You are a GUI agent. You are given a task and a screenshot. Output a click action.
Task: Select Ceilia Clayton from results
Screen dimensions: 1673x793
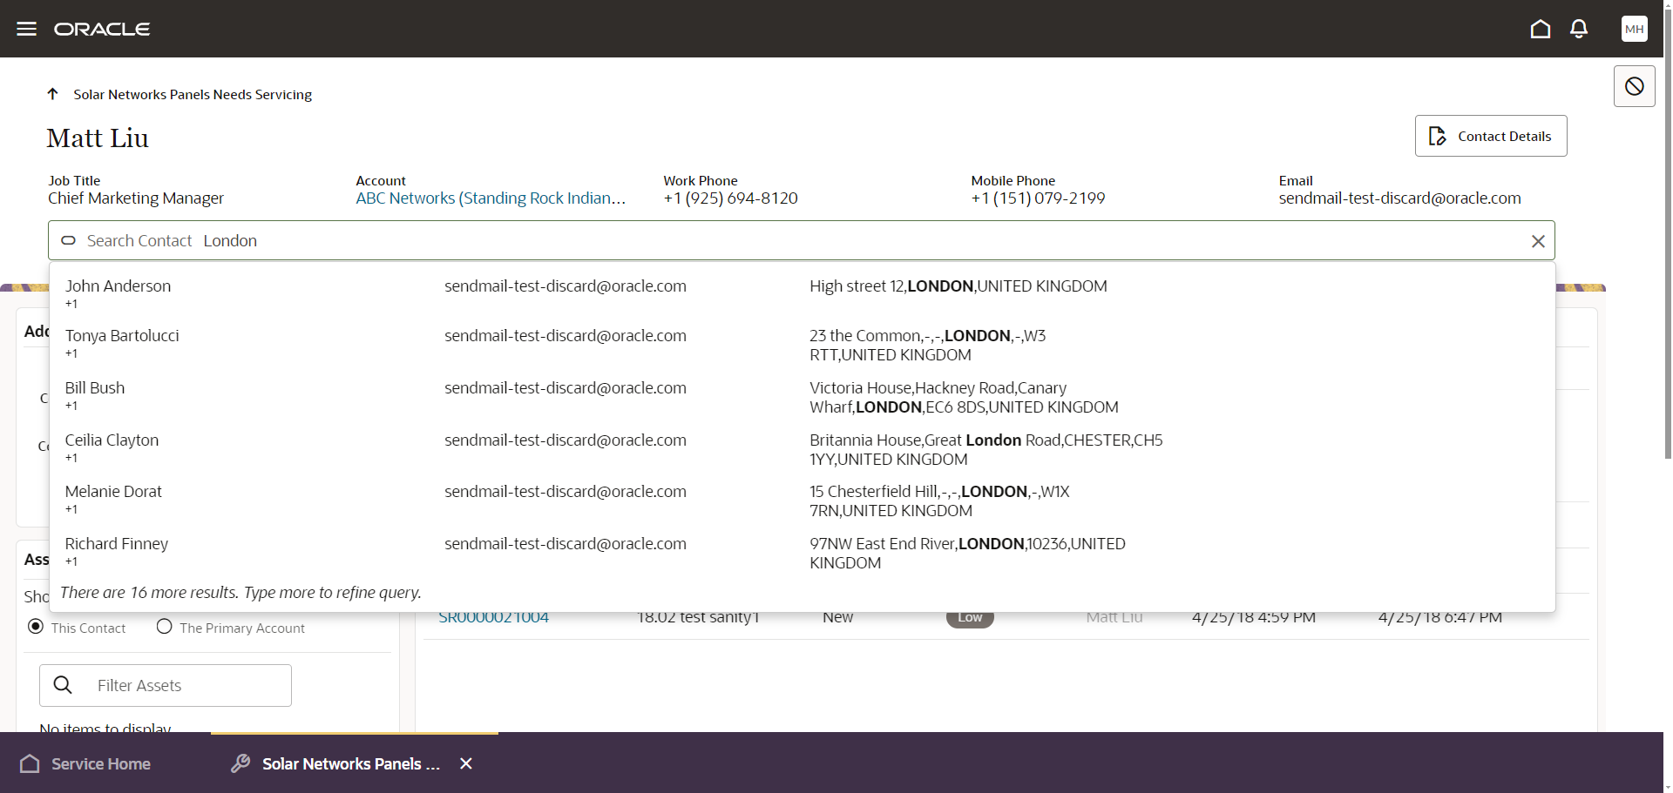tap(112, 440)
